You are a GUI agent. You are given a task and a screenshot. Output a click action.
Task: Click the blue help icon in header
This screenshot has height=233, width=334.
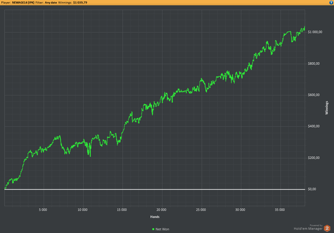coord(331,2)
